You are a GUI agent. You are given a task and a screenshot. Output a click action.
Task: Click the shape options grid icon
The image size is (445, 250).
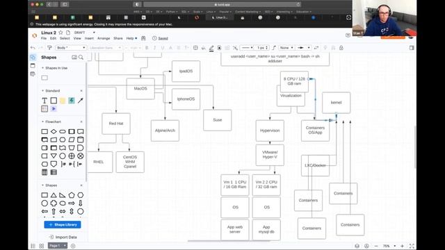click(x=195, y=48)
